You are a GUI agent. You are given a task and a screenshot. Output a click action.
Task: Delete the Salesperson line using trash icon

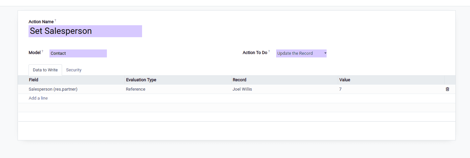click(447, 89)
